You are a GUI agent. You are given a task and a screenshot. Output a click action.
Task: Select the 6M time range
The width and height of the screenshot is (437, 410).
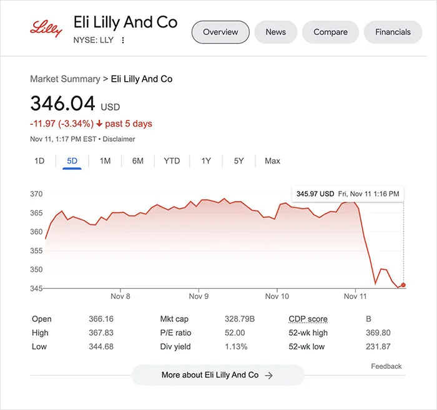pos(138,161)
